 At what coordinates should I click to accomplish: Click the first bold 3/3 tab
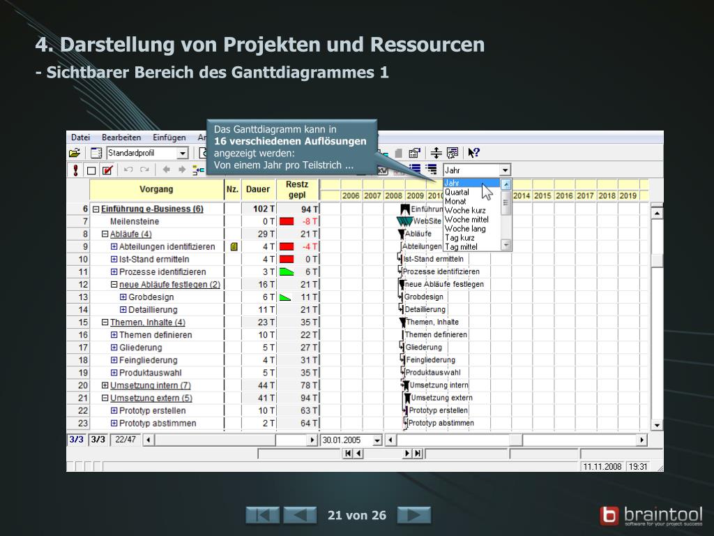[77, 440]
